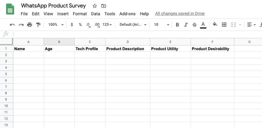Screen dimensions: 262x128
Task: Expand the Default (Arial) font dropdown
Action: 133,25
